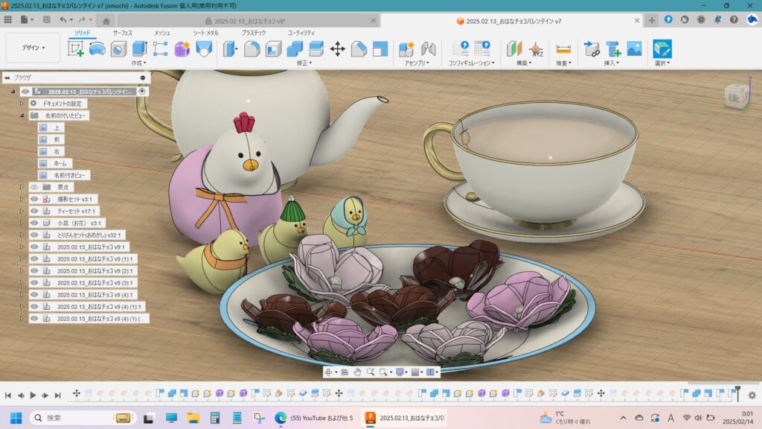Select the Measure ruler tool

click(563, 49)
